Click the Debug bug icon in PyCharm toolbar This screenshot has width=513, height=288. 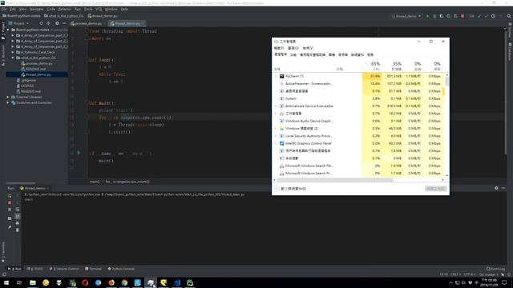[434, 16]
